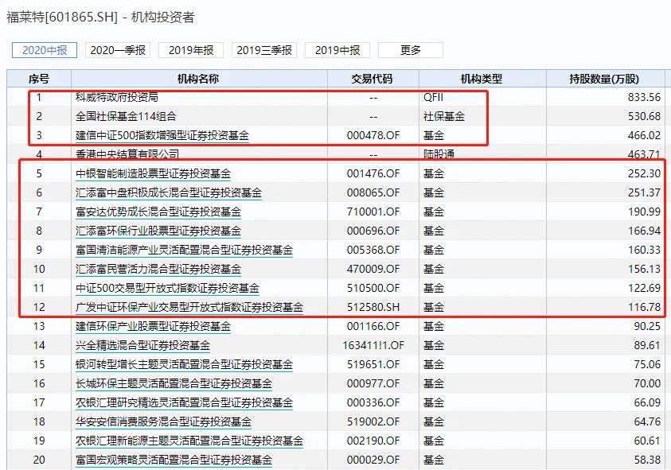View the 2019中报 report tab

(x=337, y=50)
